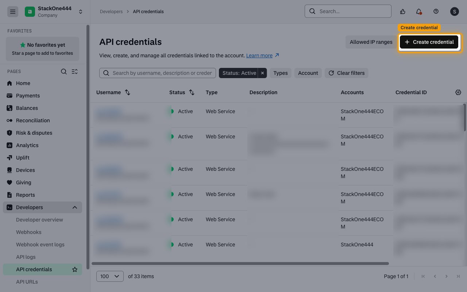Open table column settings gear
Viewport: 467px width, 292px height.
pyautogui.click(x=458, y=92)
